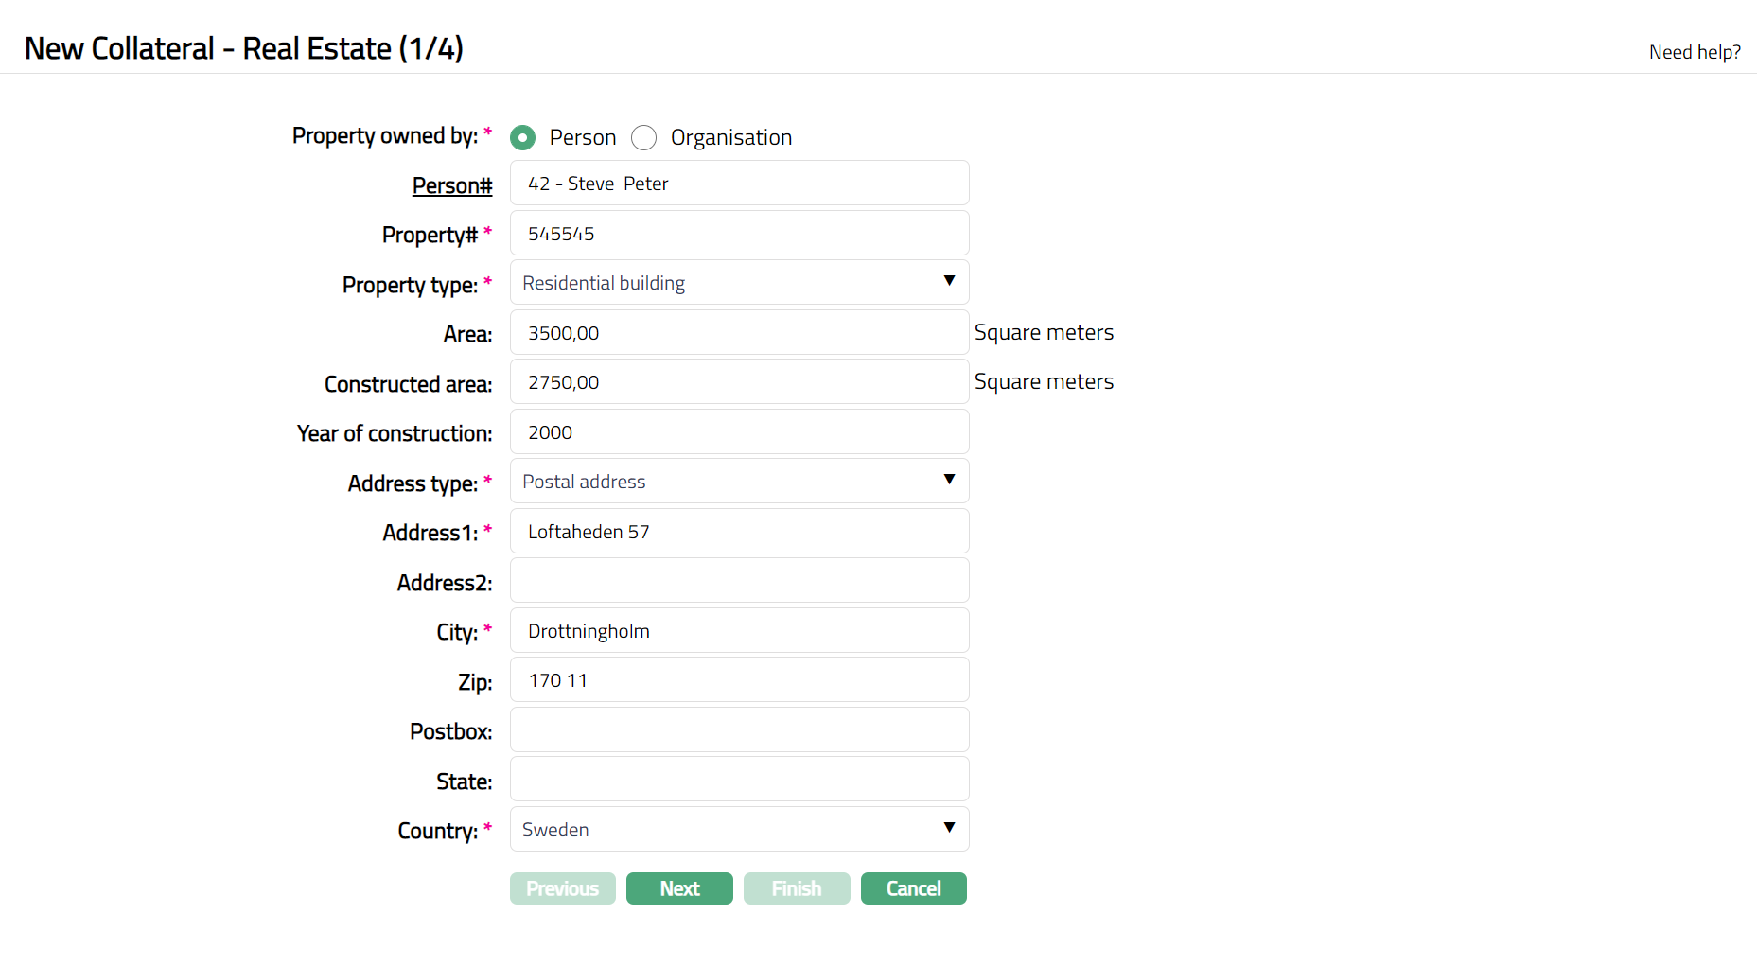Open the Need help? link
The height and width of the screenshot is (966, 1757).
point(1694,52)
